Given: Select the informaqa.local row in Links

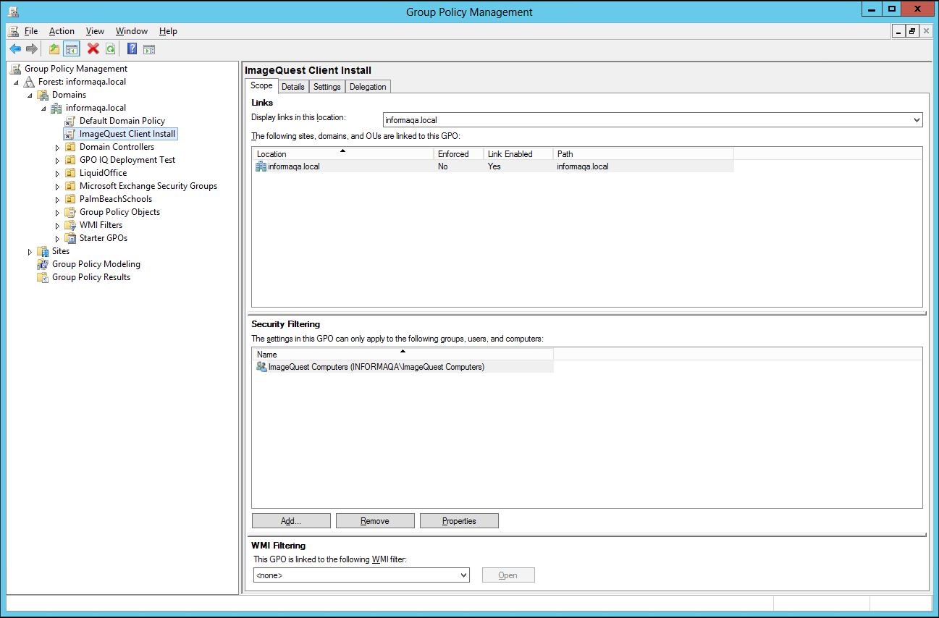Looking at the screenshot, I should (493, 166).
